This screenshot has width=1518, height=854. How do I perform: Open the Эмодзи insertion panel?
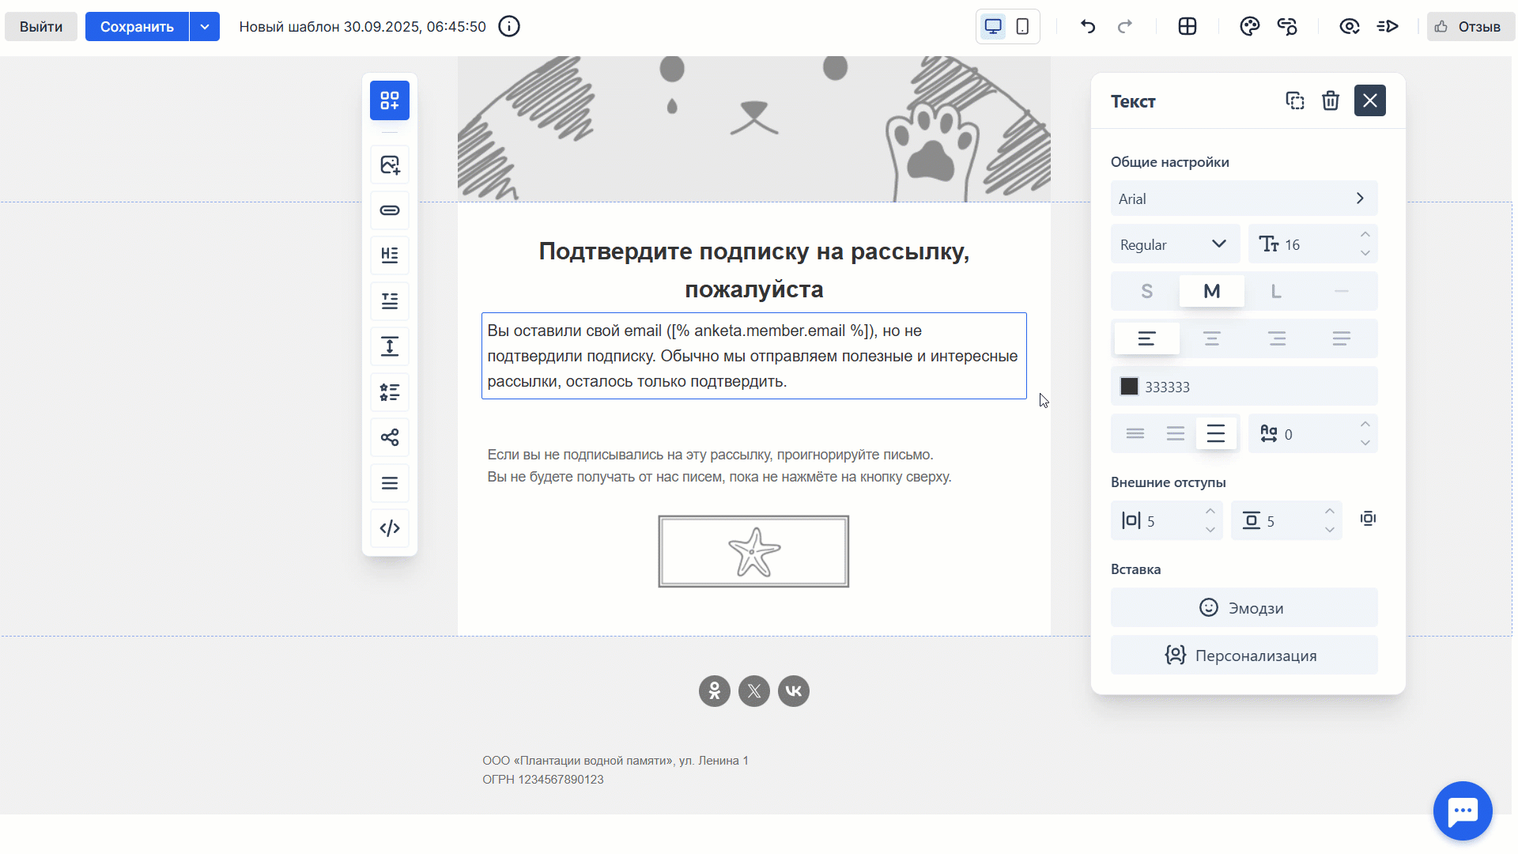pos(1244,607)
